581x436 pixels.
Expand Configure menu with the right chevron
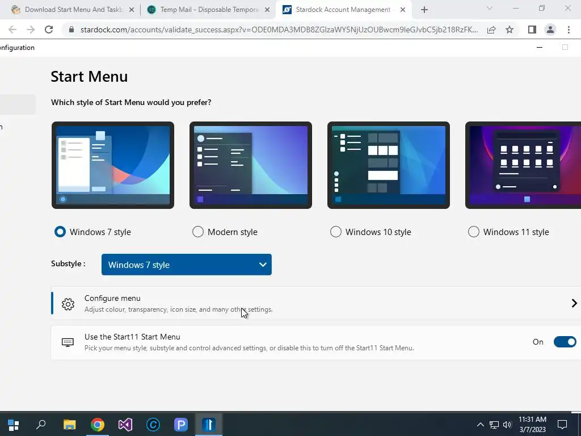(574, 303)
